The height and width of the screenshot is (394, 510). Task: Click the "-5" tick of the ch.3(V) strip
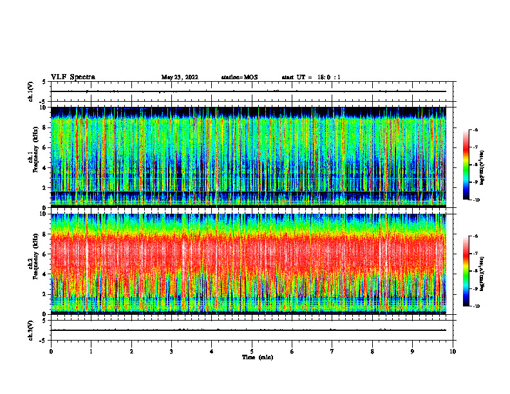tap(43, 341)
